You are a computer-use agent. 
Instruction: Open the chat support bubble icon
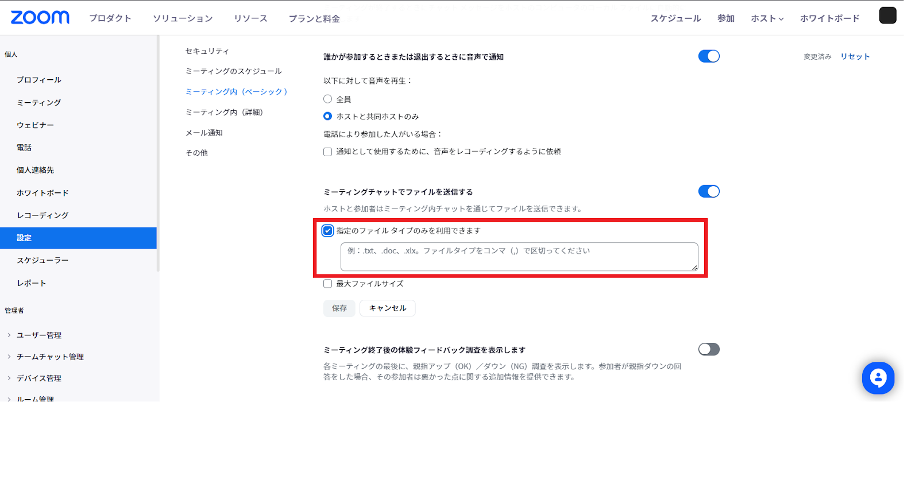pos(878,378)
